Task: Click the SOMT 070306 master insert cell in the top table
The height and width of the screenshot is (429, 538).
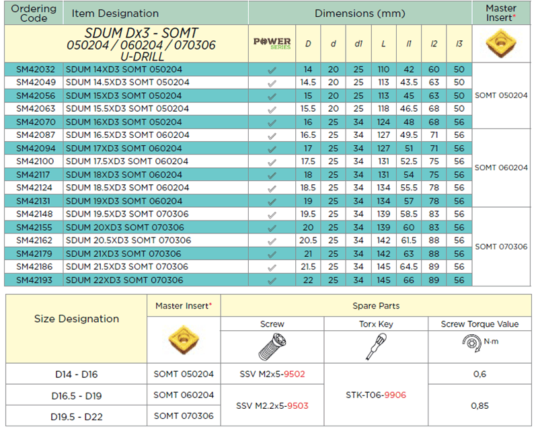Action: 501,246
